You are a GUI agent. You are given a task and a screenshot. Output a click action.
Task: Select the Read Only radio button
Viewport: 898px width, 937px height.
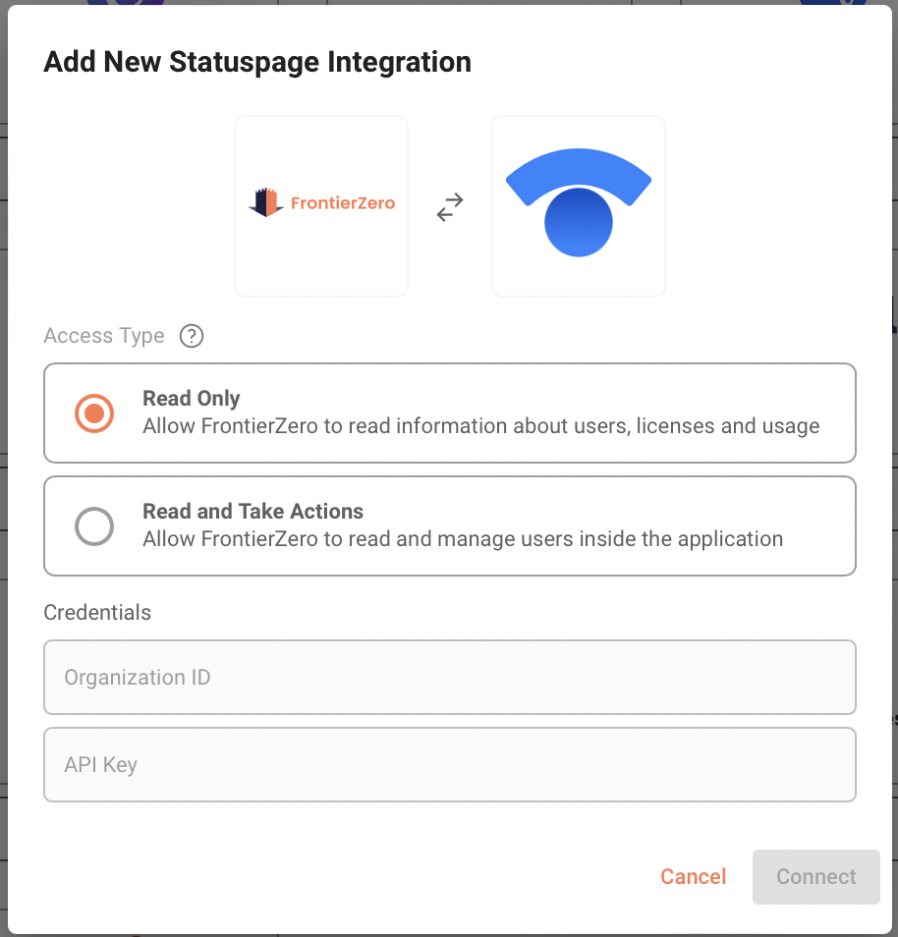(94, 413)
